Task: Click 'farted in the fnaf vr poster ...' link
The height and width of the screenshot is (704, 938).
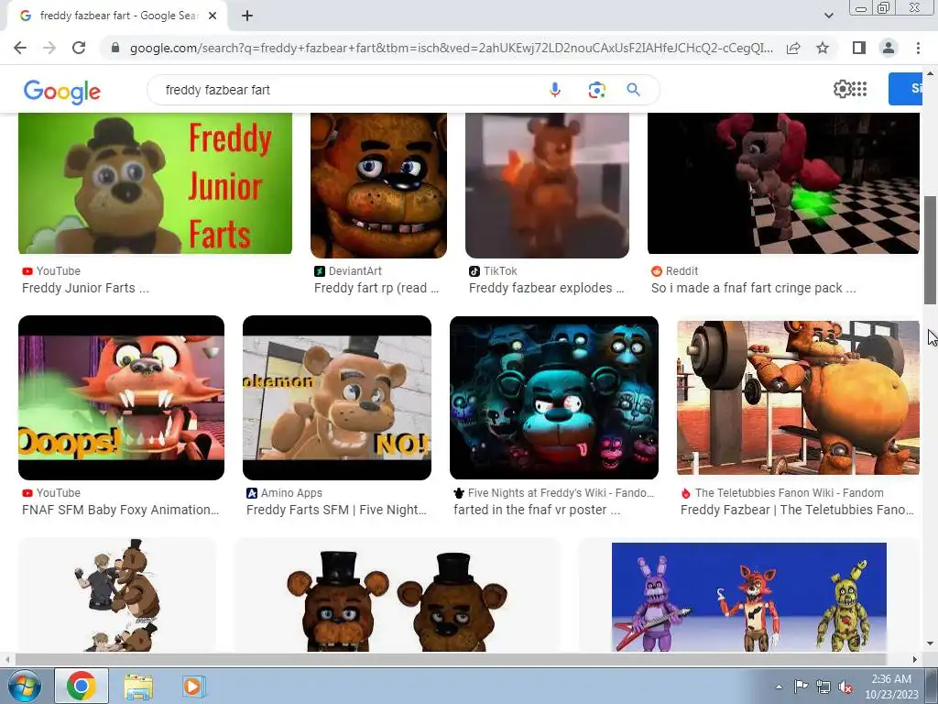Action: [537, 510]
